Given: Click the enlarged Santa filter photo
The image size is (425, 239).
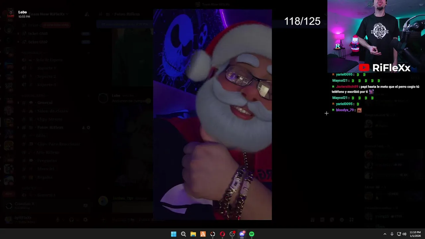Looking at the screenshot, I should [x=212, y=115].
